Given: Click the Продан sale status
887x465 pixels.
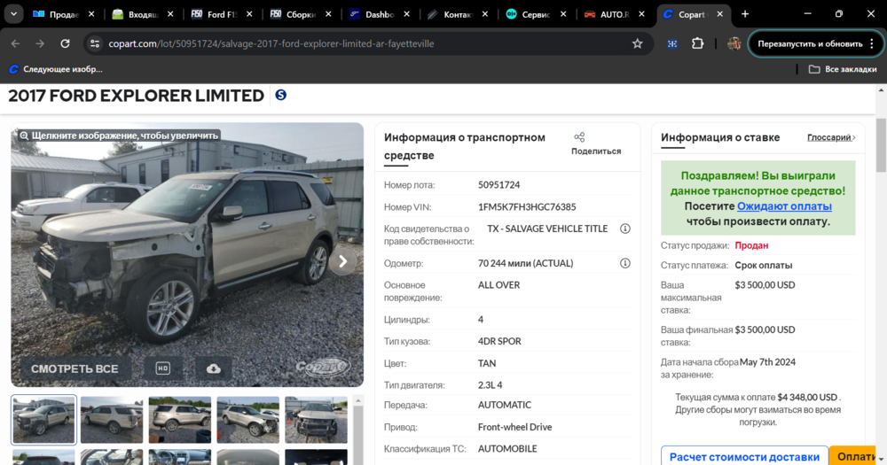Looking at the screenshot, I should tap(751, 245).
